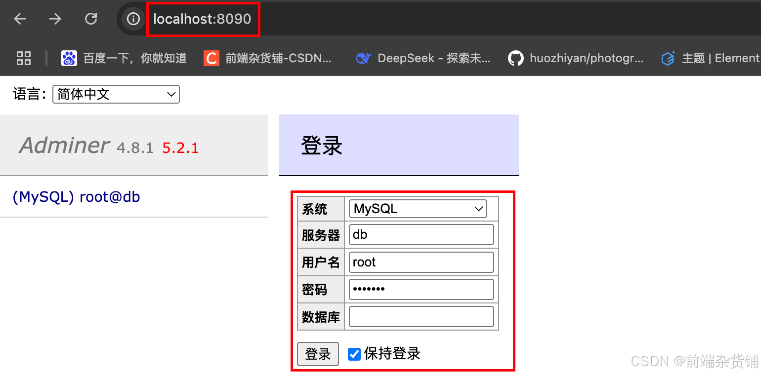Open the CSDN 前端杂货铺 bookmark icon
Screen dimensions: 761x374
[211, 58]
